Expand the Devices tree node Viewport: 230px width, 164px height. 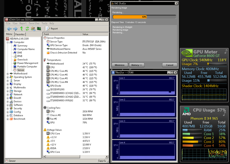point(8,101)
